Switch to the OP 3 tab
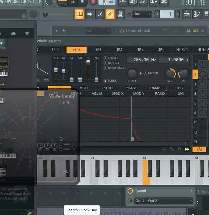209x215 pixels. pyautogui.click(x=98, y=50)
